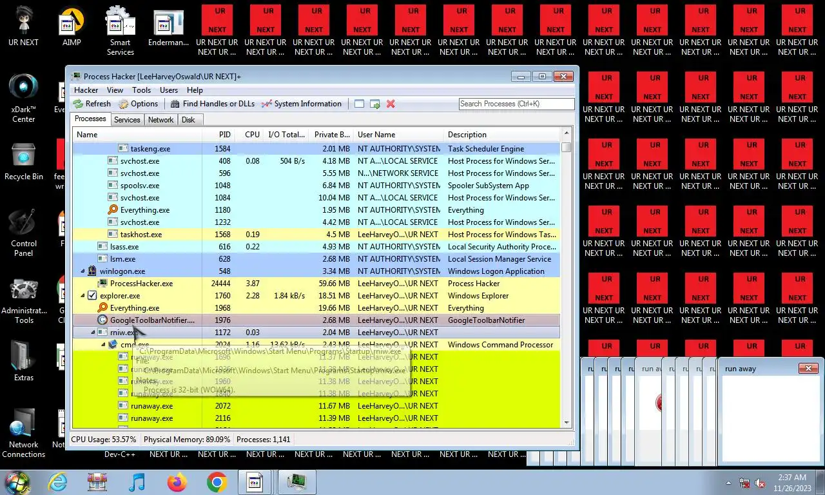Select the spoolsv.exe process row
Viewport: 825px width, 495px height.
coord(316,186)
